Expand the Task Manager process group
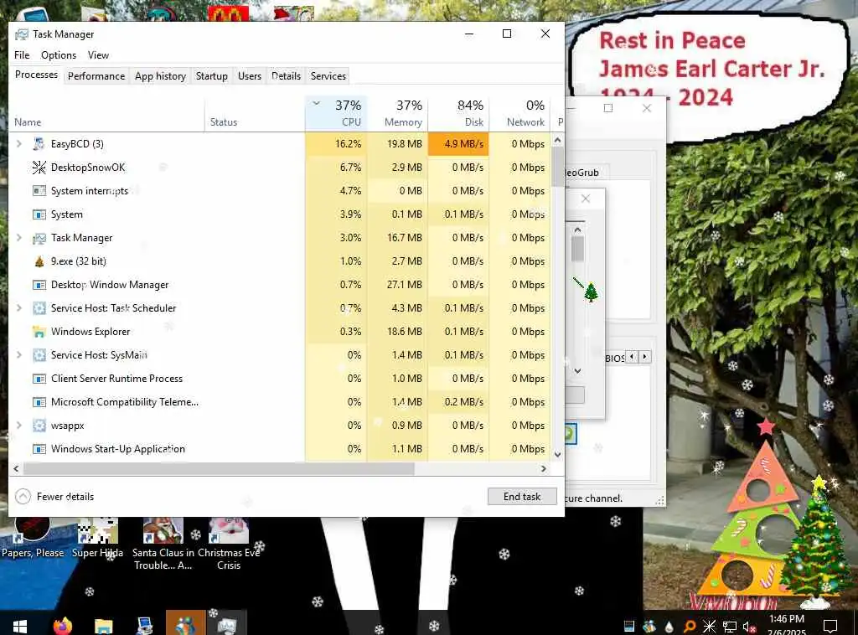Viewport: 858px width, 635px height. [x=19, y=238]
